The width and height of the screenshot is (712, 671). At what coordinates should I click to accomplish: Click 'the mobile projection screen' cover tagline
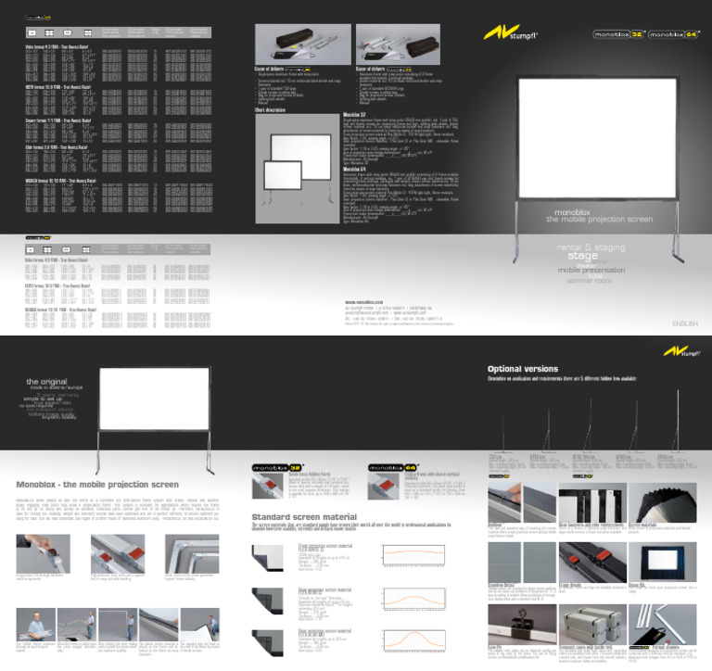pos(600,219)
